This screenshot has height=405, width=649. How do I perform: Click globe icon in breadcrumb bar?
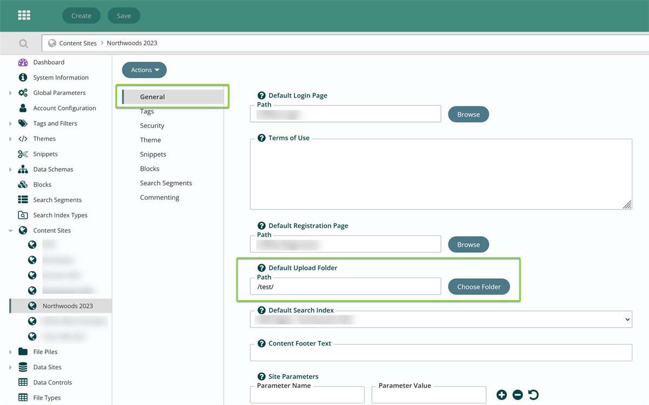click(x=52, y=43)
